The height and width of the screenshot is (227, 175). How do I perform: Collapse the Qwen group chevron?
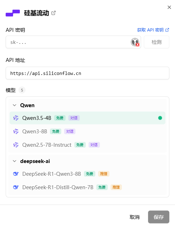(x=15, y=105)
